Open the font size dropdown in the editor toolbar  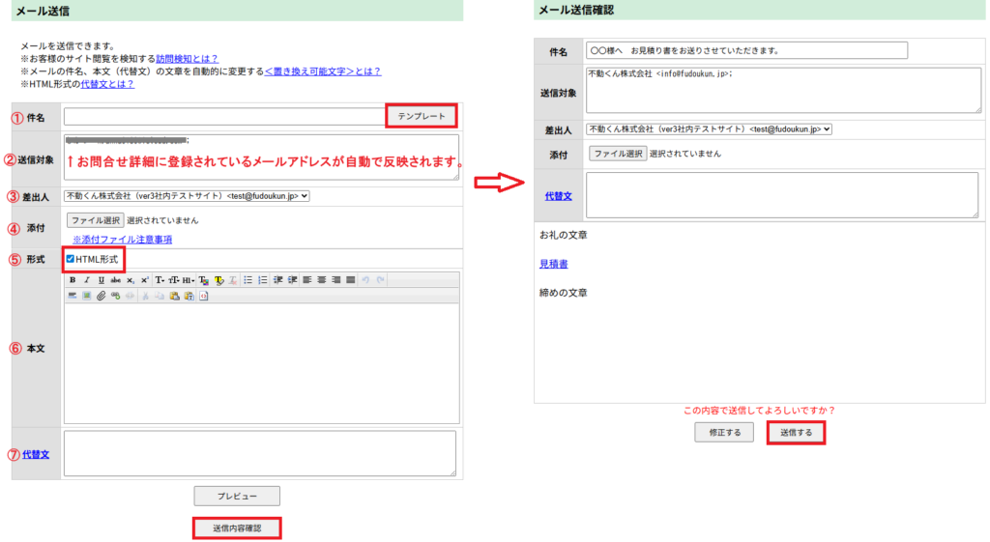pos(174,280)
